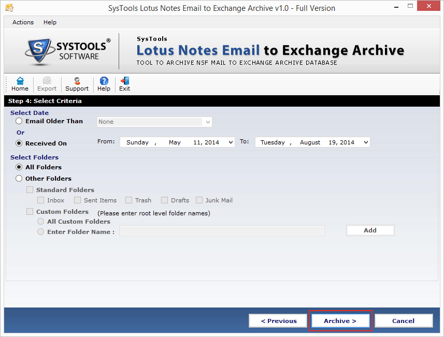
Task: Open the Email Older Than None dropdown
Action: 154,122
